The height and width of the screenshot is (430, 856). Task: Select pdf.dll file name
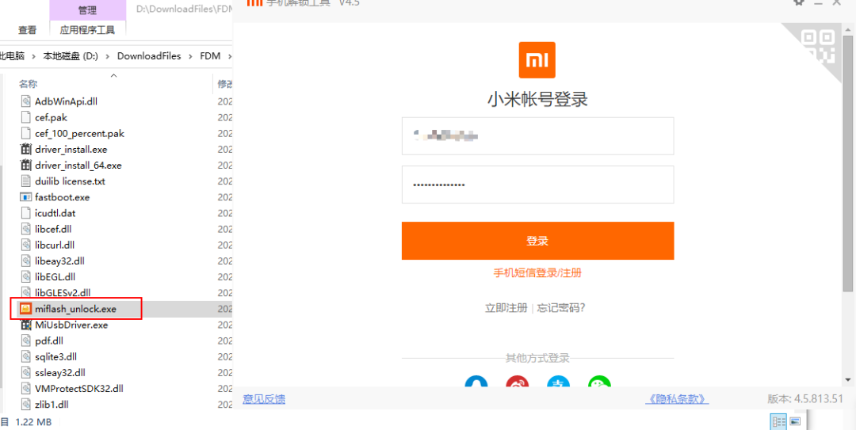tap(49, 341)
